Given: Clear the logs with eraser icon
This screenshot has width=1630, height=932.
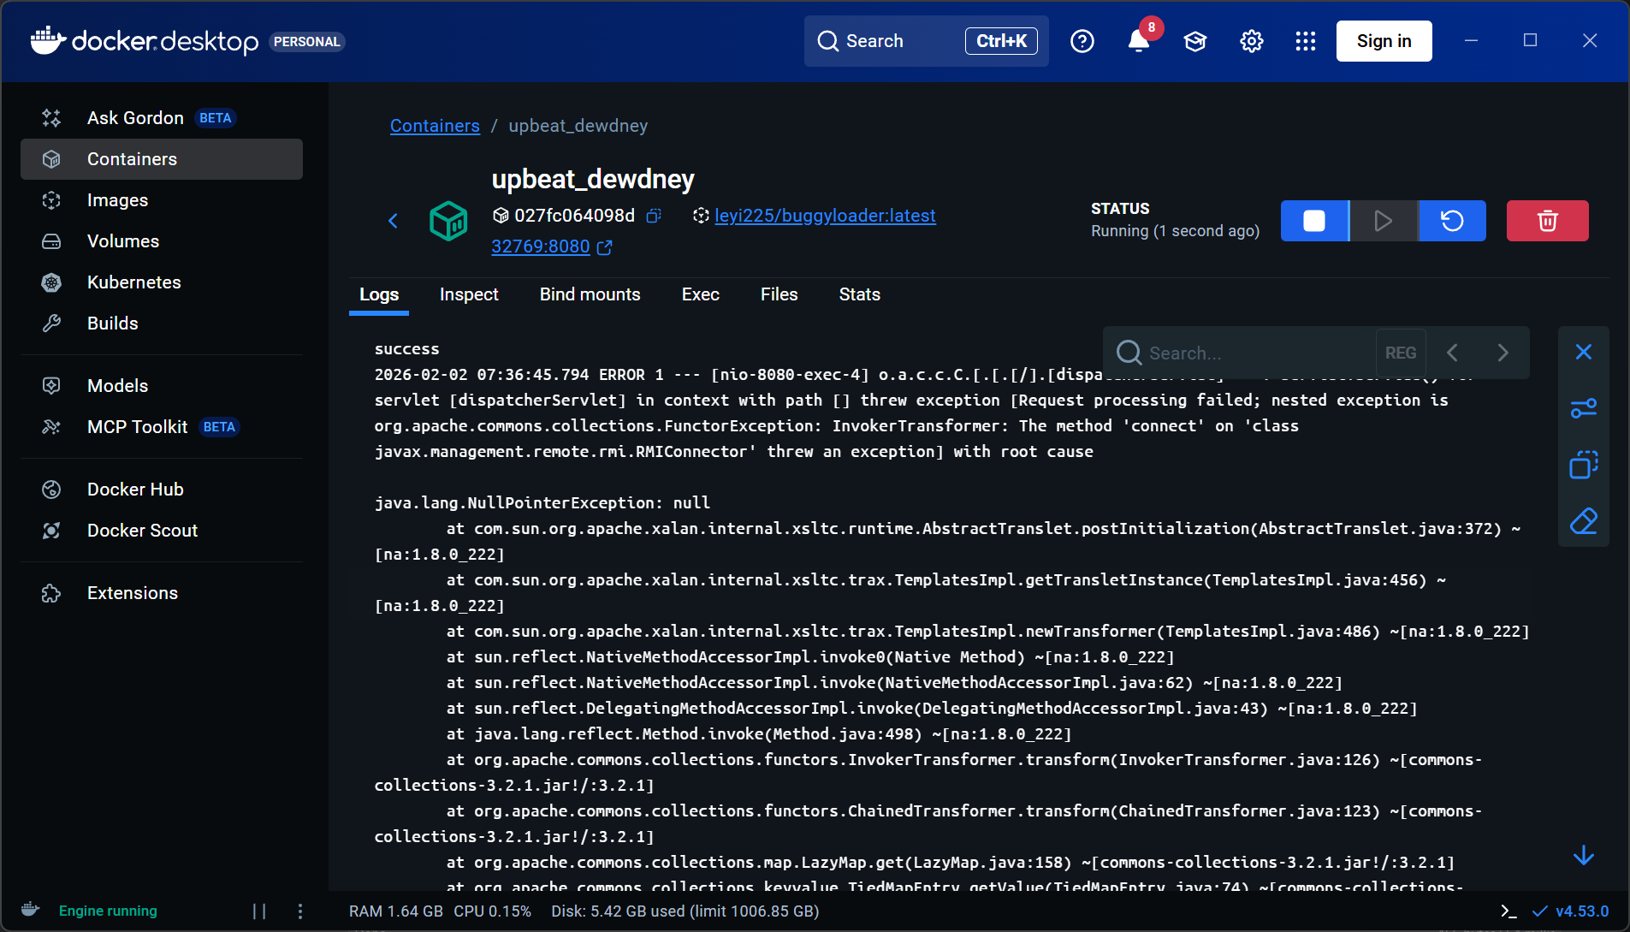Looking at the screenshot, I should [1584, 521].
